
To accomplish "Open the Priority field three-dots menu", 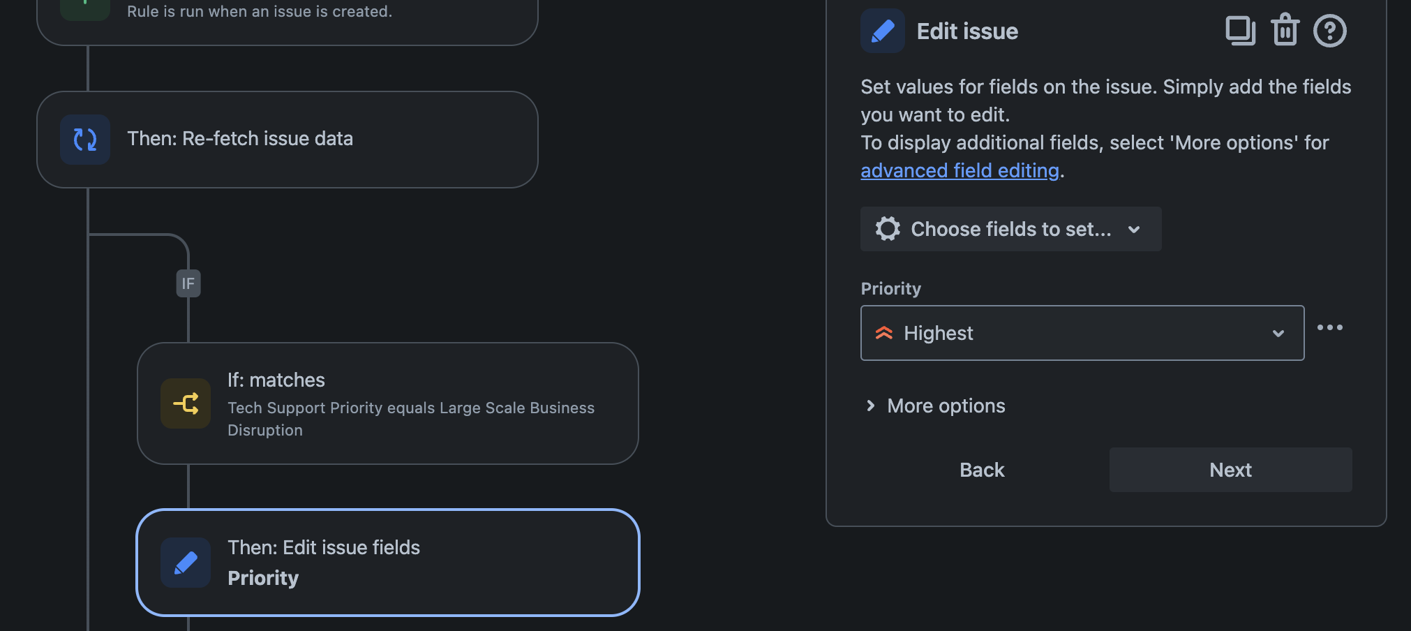I will pos(1329,327).
